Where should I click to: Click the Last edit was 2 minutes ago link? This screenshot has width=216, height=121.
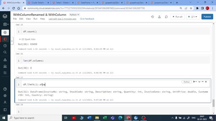pyautogui.click(x=62, y=19)
